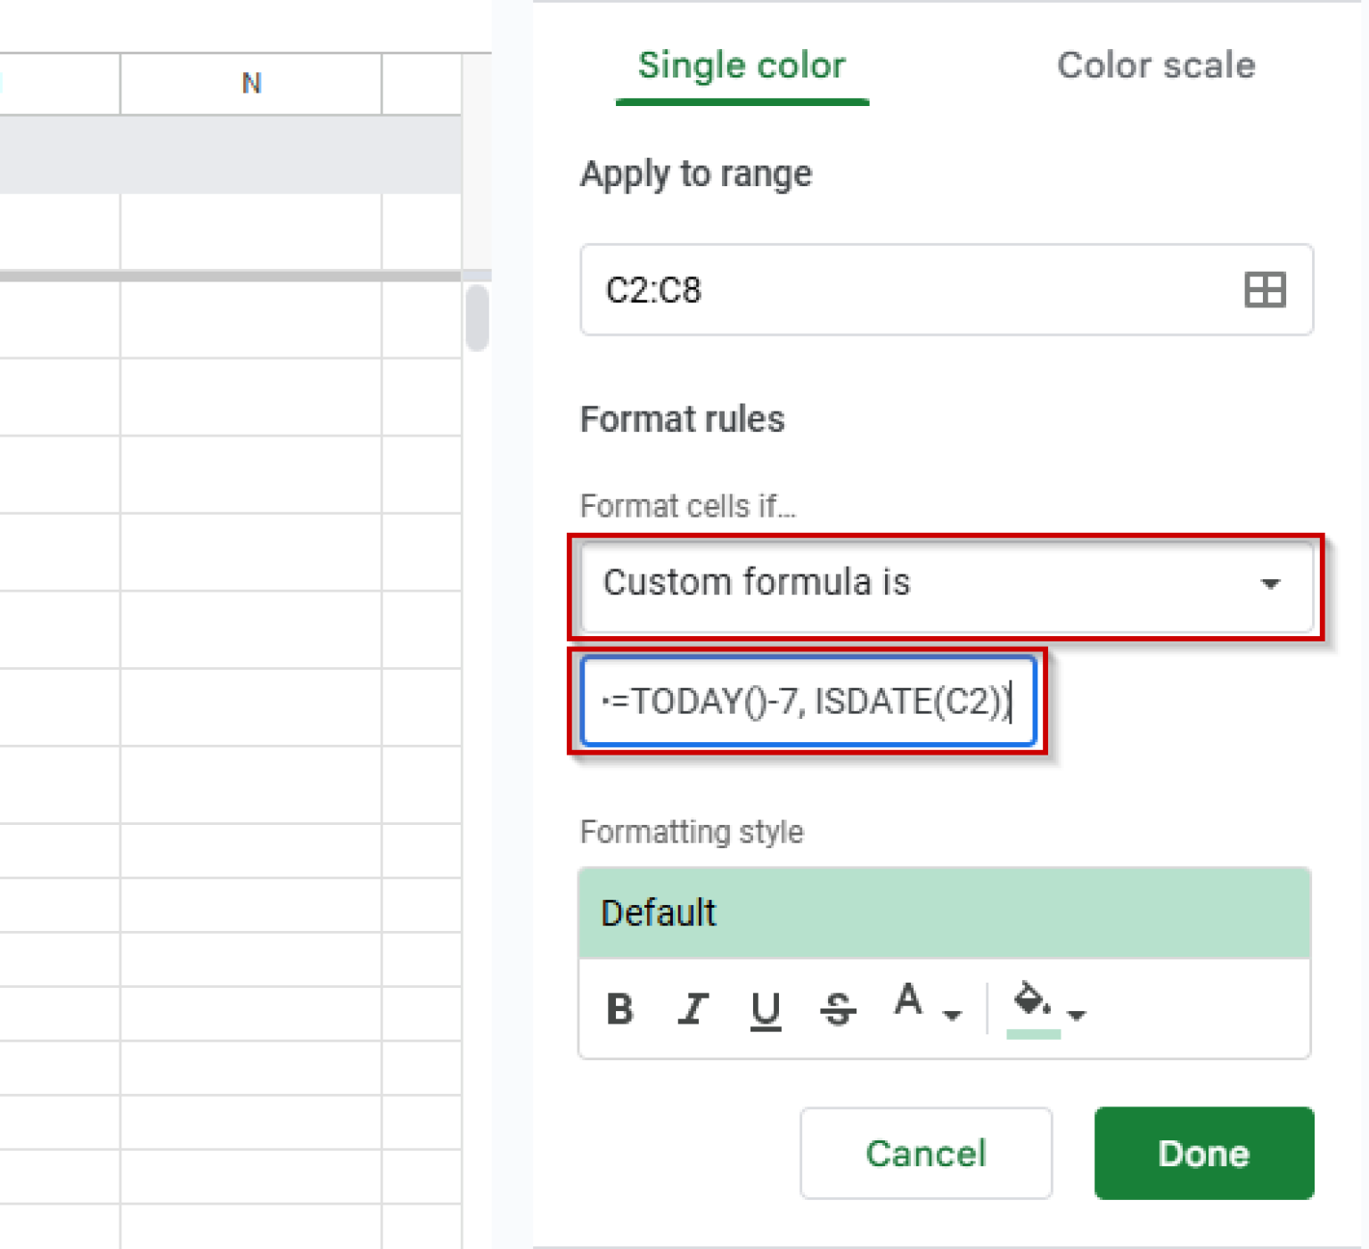Viewport: 1369px width, 1249px height.
Task: Select the Single color tab
Action: [x=742, y=65]
